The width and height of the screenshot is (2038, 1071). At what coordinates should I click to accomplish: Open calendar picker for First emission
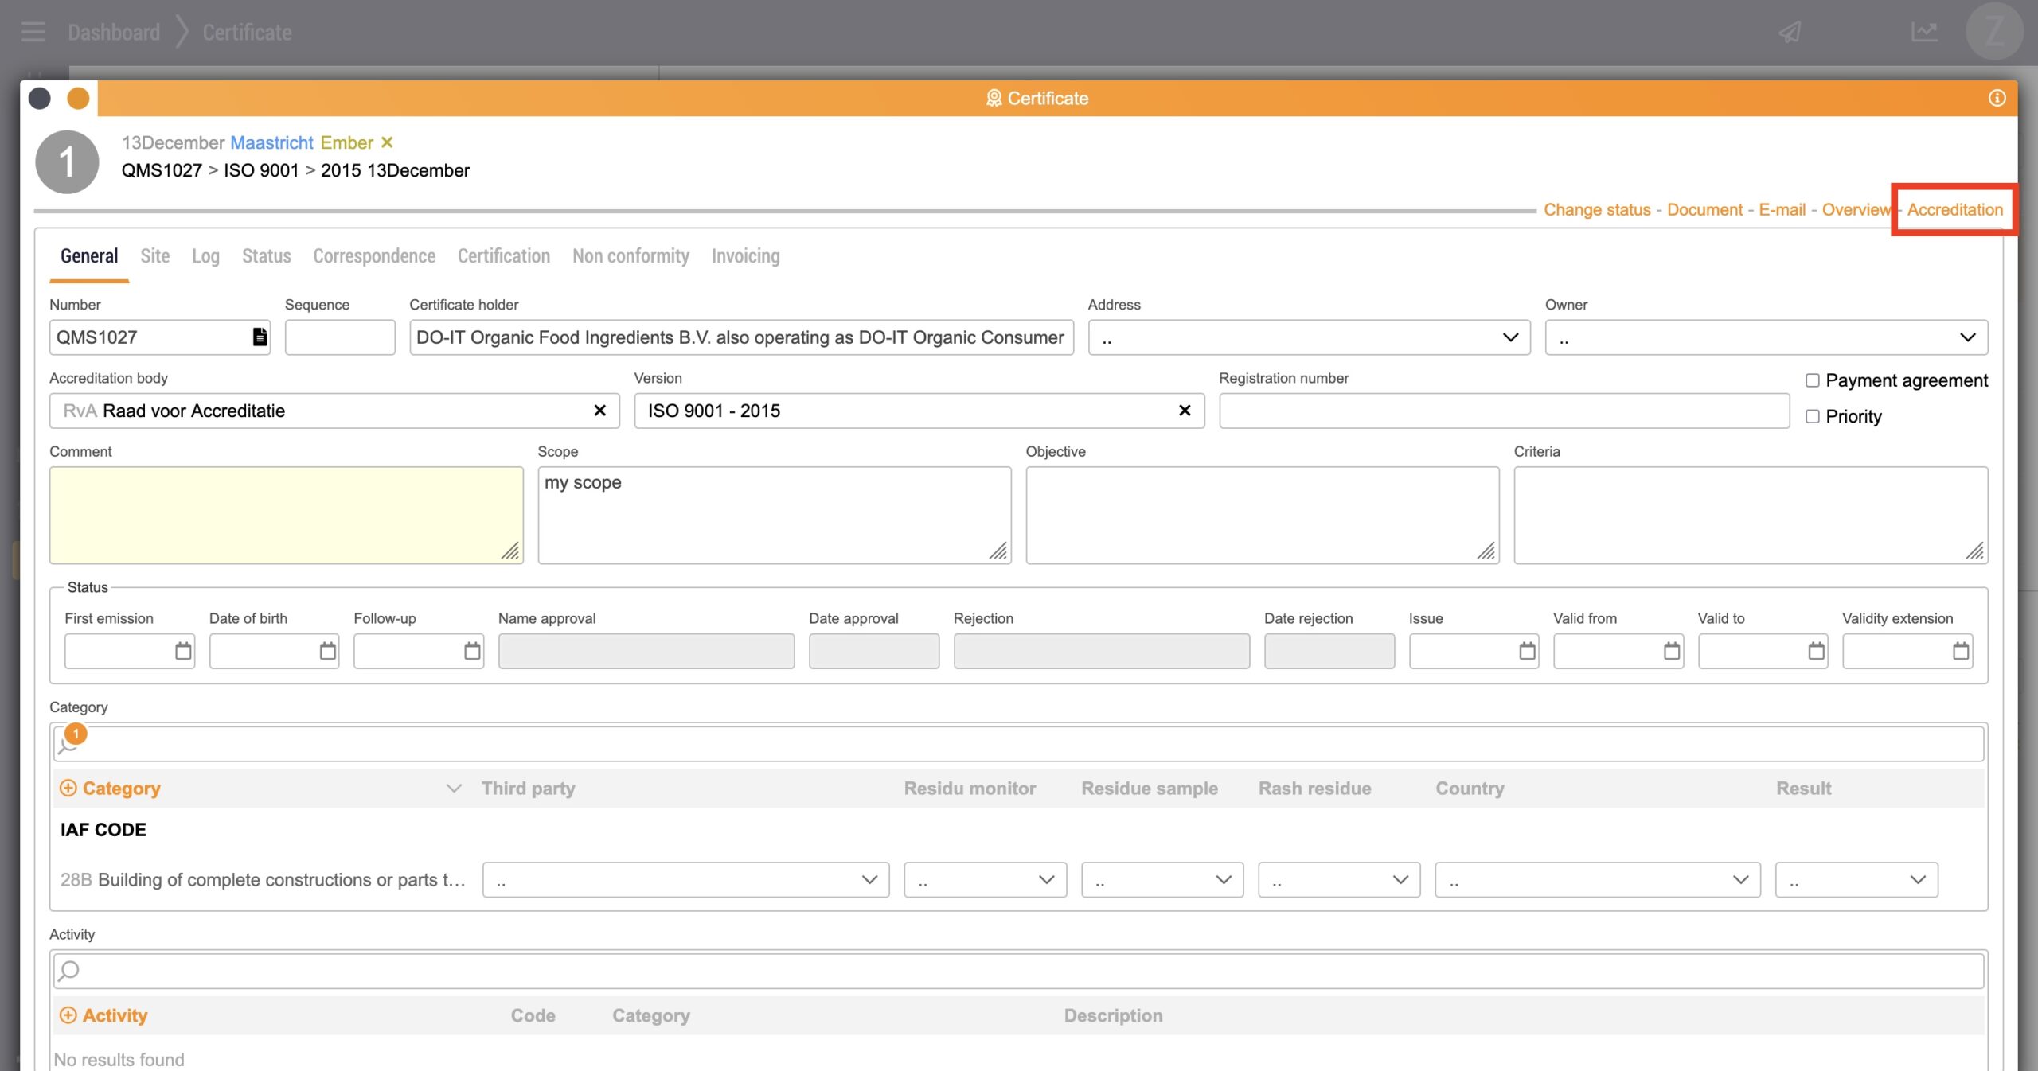183,651
